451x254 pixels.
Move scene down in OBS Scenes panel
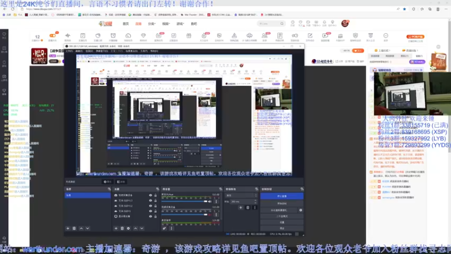(x=87, y=229)
